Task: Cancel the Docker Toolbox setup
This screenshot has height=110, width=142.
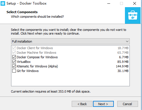Action: coord(127,104)
